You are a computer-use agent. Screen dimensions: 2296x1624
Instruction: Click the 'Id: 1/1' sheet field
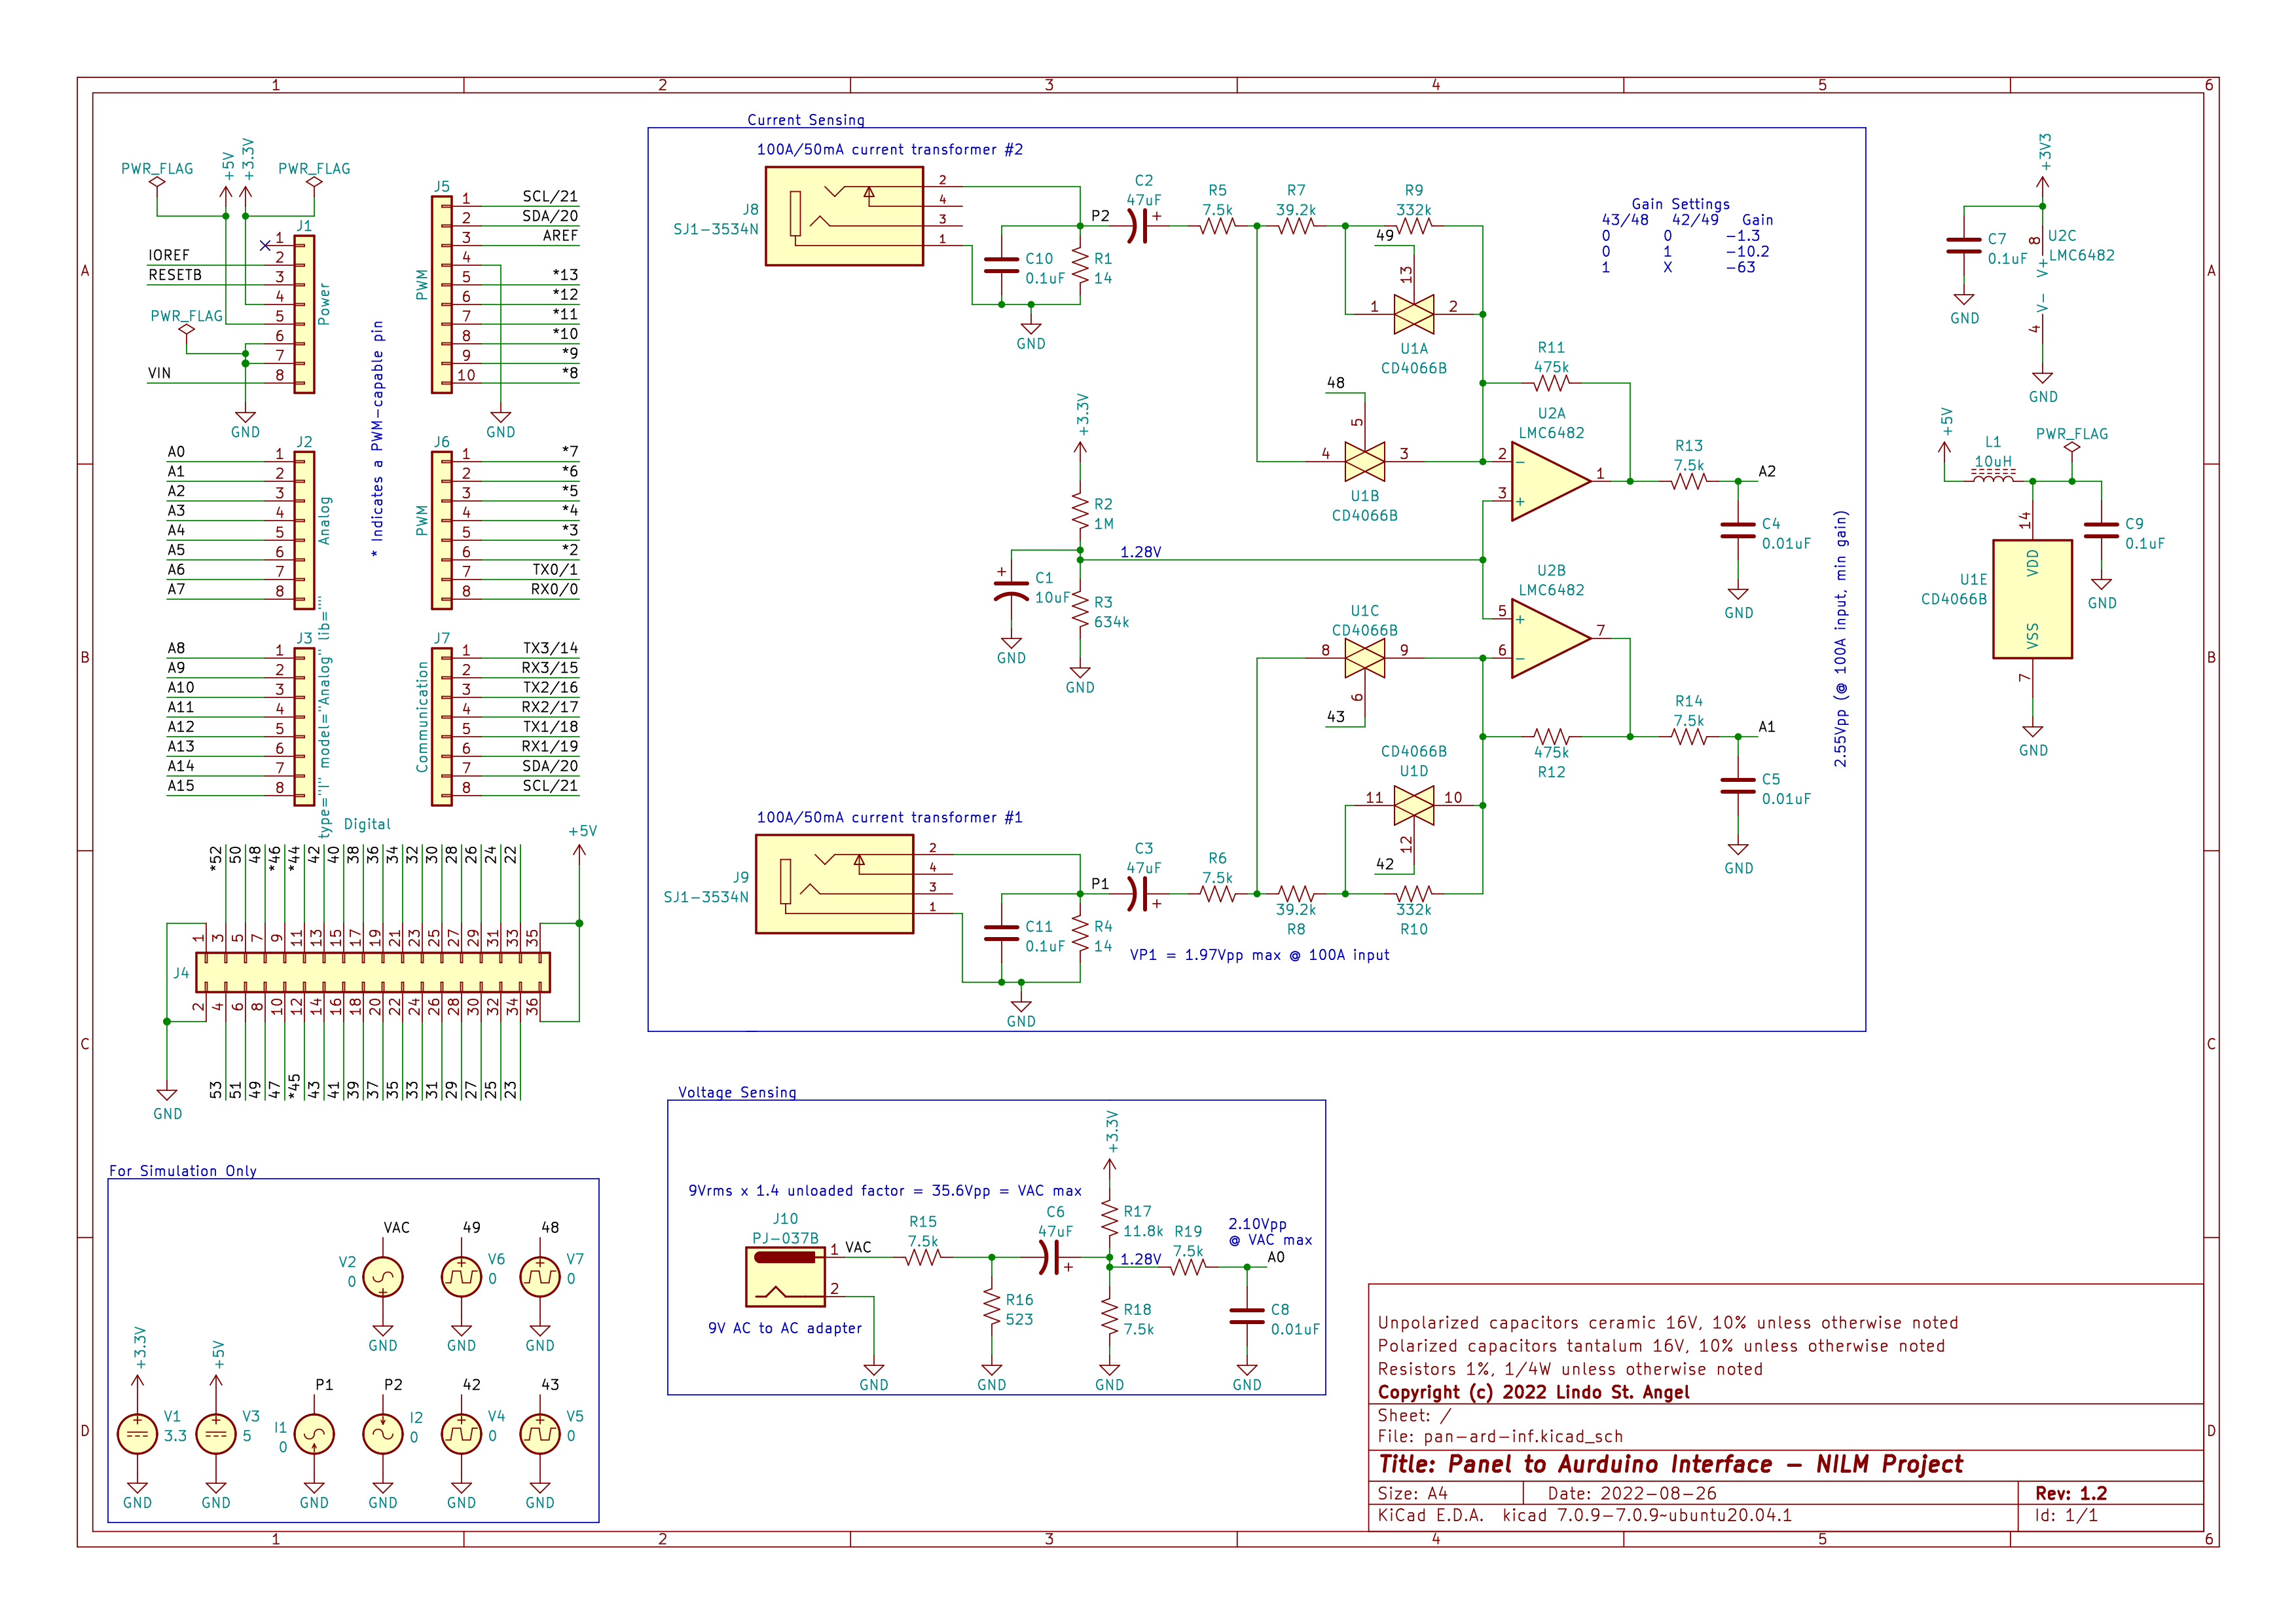[x=2066, y=1516]
